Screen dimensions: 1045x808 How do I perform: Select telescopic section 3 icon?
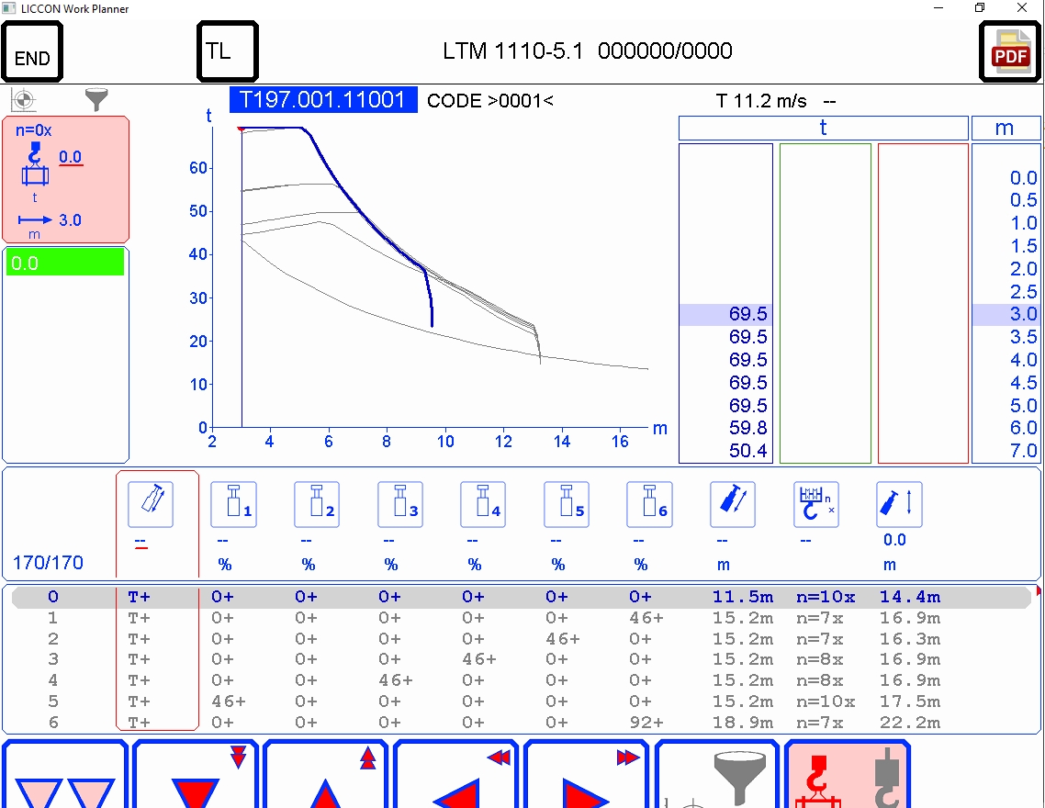[399, 505]
